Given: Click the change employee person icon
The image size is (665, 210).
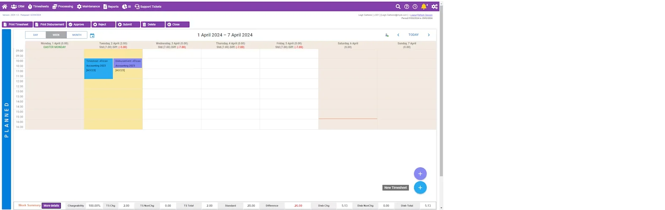Looking at the screenshot, I should pyautogui.click(x=387, y=35).
